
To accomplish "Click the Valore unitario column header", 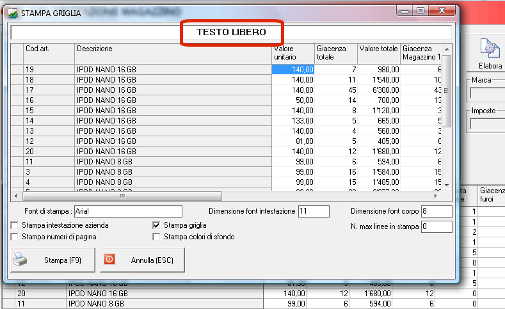I will (293, 54).
